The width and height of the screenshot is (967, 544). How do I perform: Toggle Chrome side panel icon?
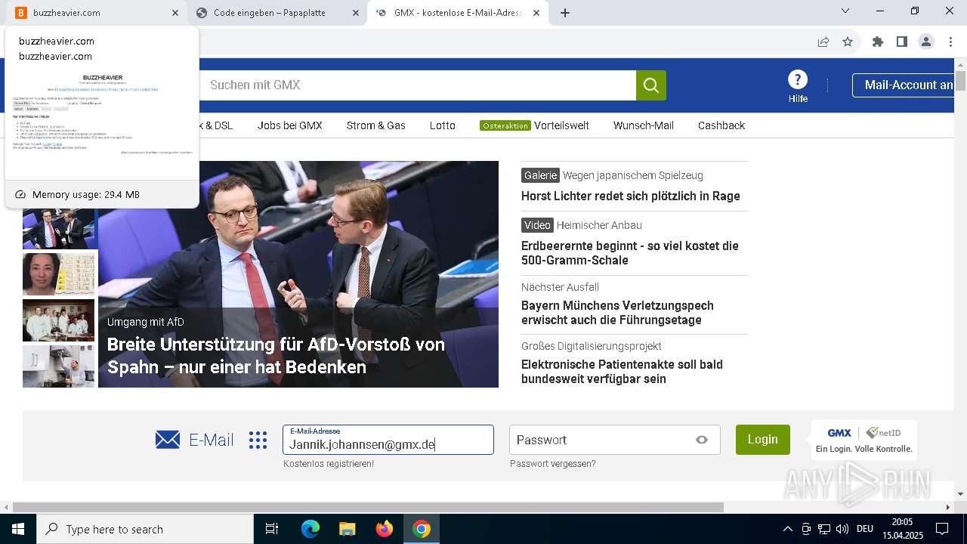902,42
